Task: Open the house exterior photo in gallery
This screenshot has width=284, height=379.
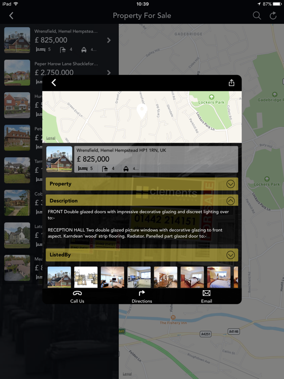Action: (x=59, y=277)
